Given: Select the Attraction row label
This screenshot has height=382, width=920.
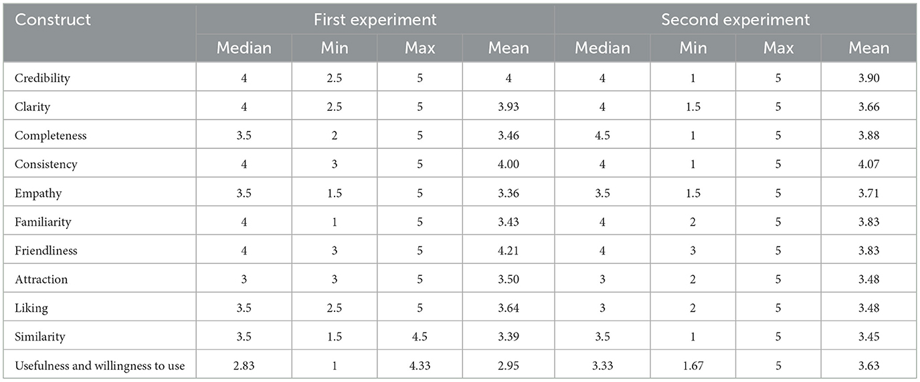Looking at the screenshot, I should (x=41, y=279).
